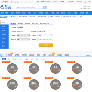
Task: Open the 酒店级别 dropdown
Action: click(24, 39)
